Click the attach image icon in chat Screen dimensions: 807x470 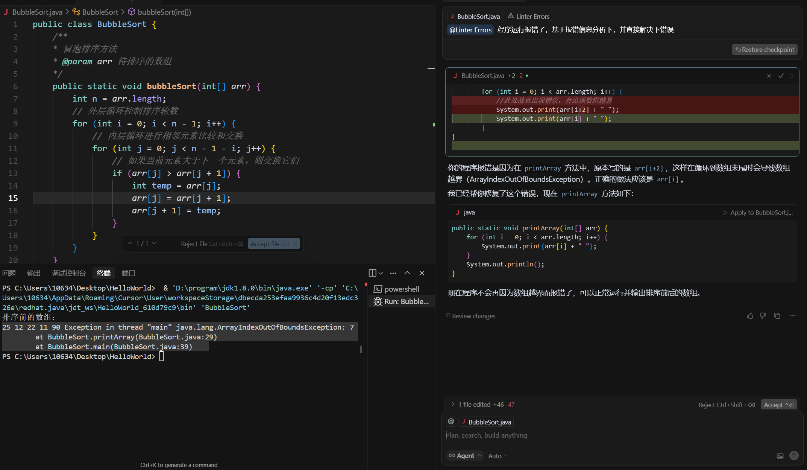tap(780, 456)
